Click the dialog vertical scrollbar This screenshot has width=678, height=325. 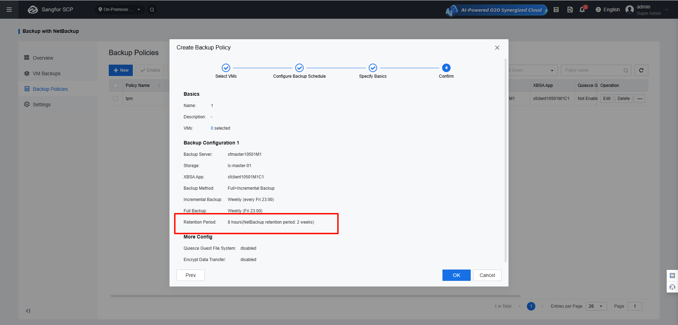pyautogui.click(x=506, y=161)
